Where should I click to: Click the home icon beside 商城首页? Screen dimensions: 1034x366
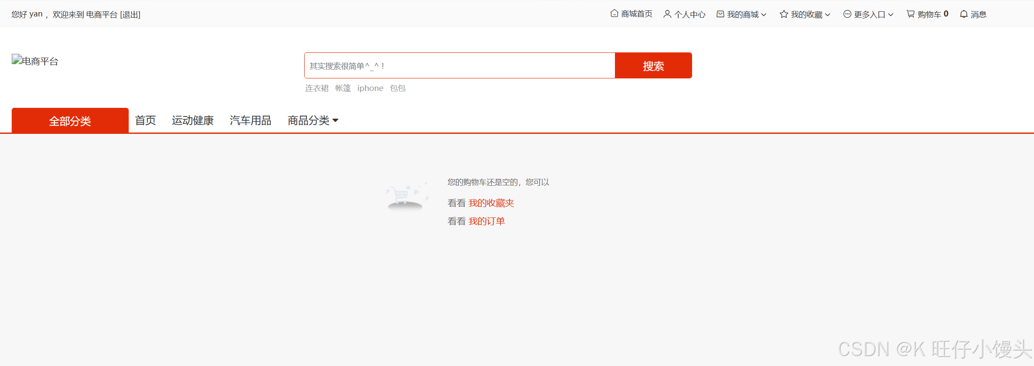614,14
